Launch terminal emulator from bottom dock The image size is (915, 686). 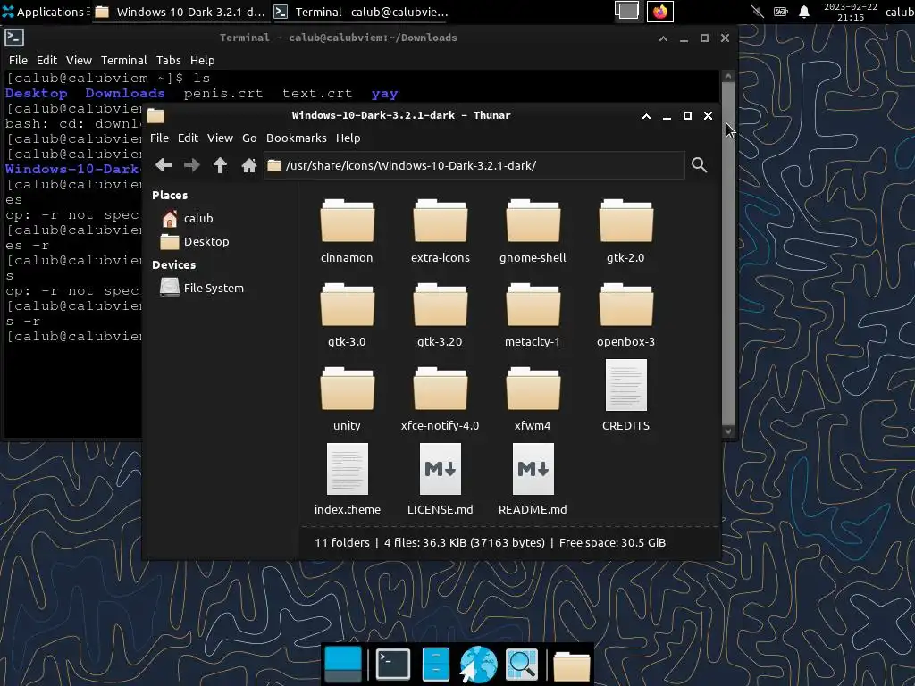tap(393, 665)
